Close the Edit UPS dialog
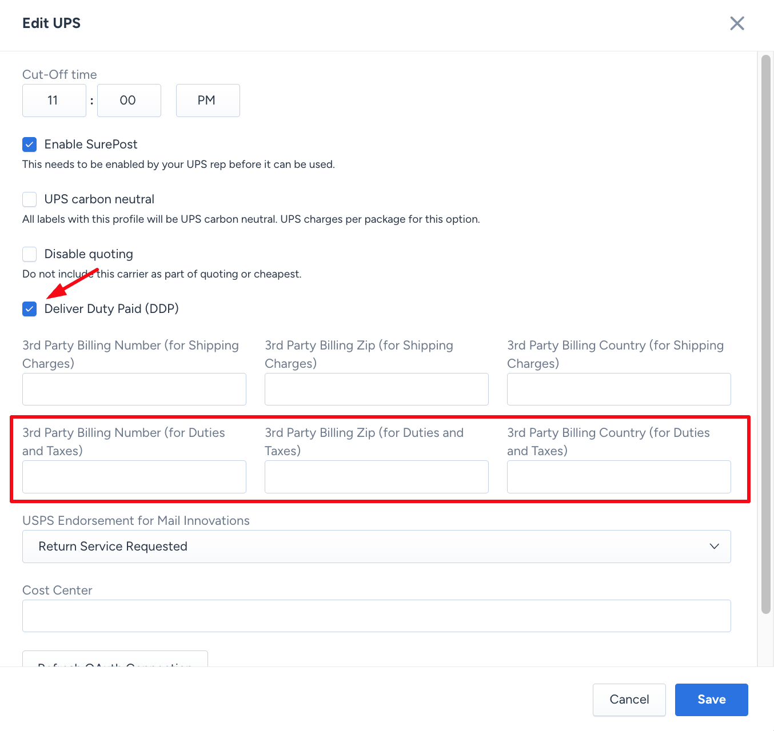 (x=737, y=23)
